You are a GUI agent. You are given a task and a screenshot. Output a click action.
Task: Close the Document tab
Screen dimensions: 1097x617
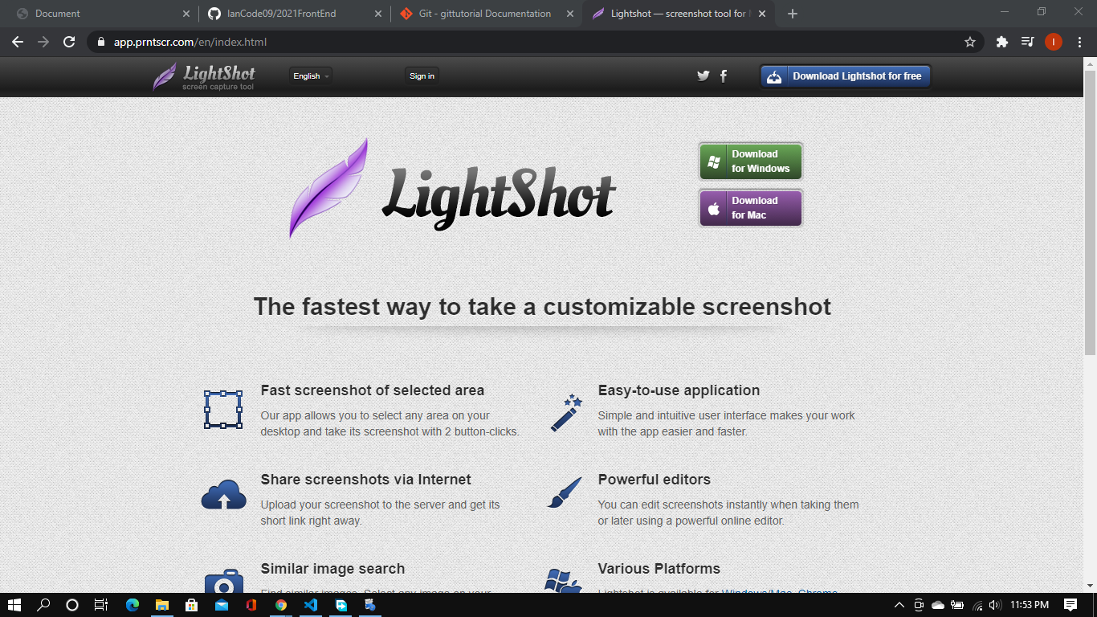click(186, 14)
